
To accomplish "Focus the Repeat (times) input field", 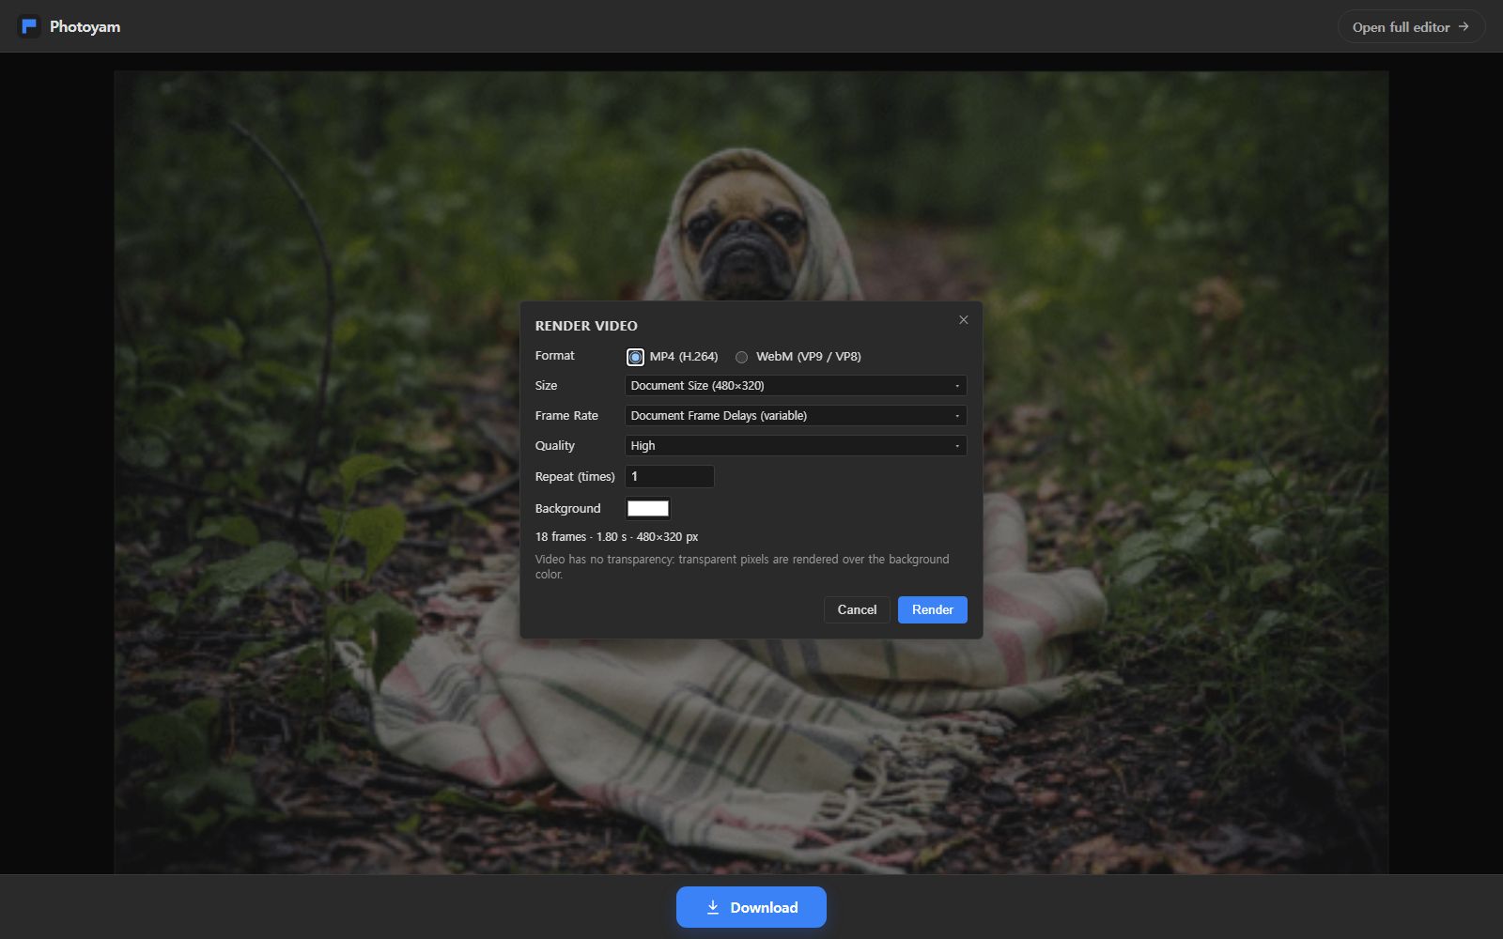I will 670,476.
